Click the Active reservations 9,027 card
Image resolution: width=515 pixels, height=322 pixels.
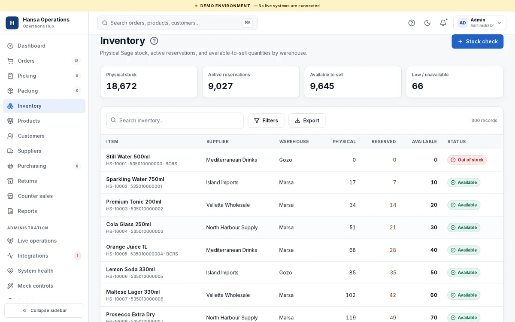[x=251, y=82]
